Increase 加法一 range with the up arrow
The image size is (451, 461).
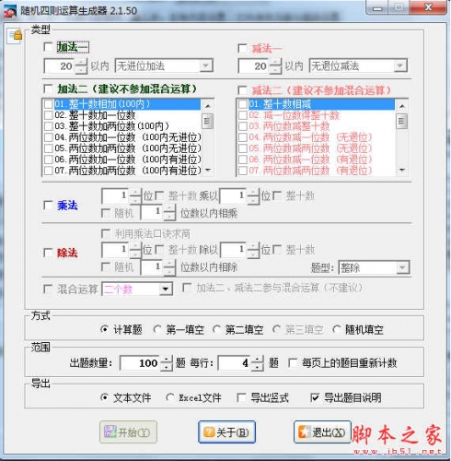click(x=81, y=63)
